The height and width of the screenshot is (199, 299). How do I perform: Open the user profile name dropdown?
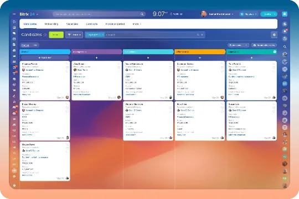coord(221,14)
